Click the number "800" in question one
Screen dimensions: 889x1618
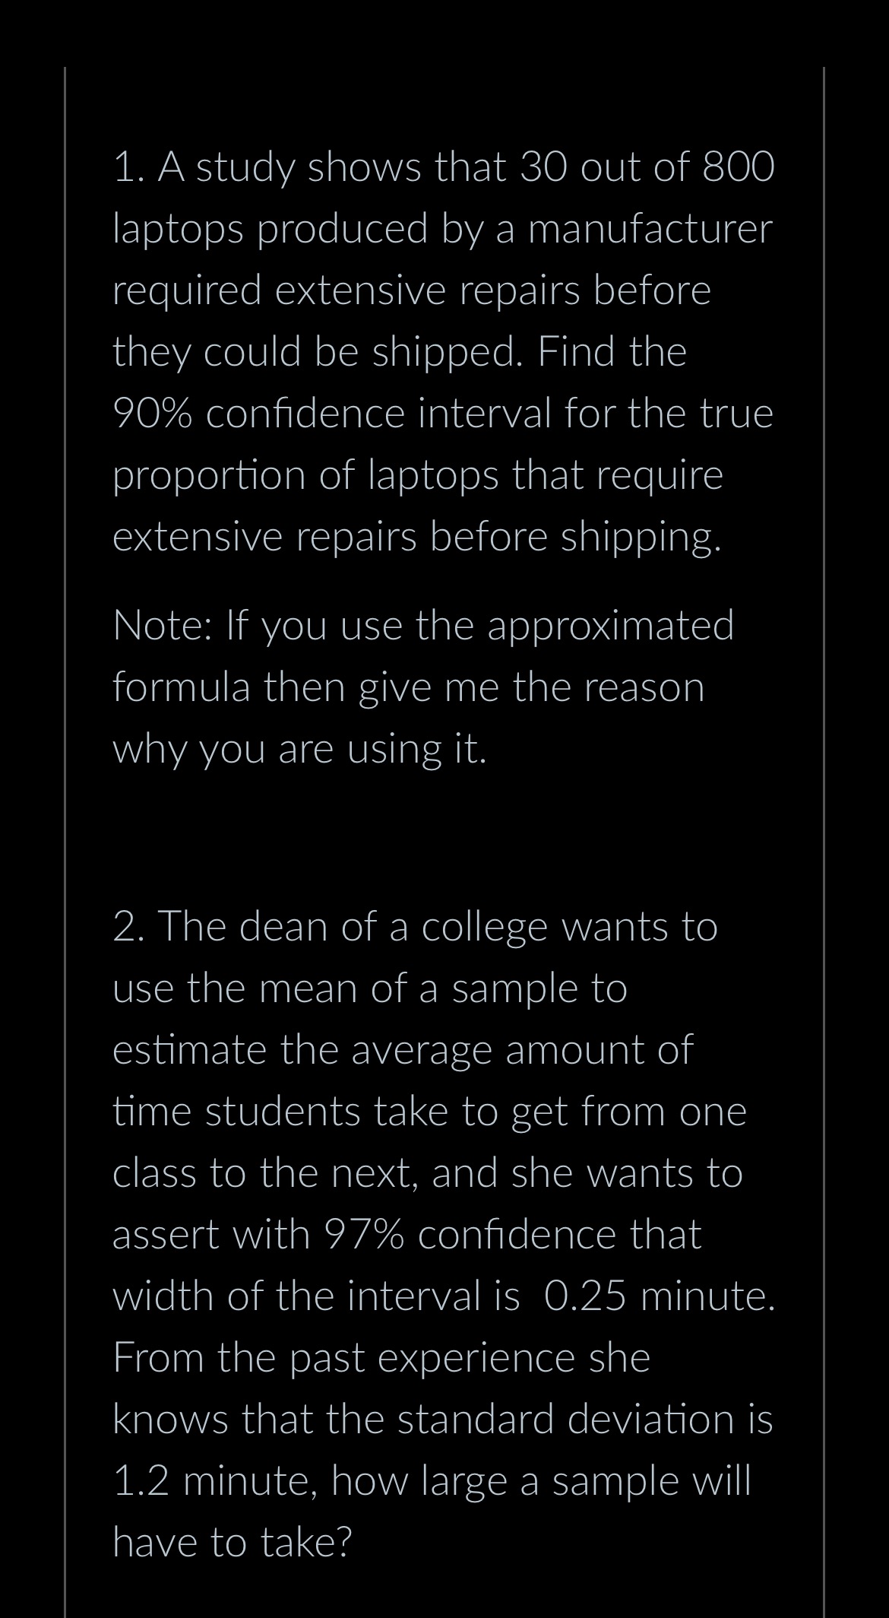[739, 167]
